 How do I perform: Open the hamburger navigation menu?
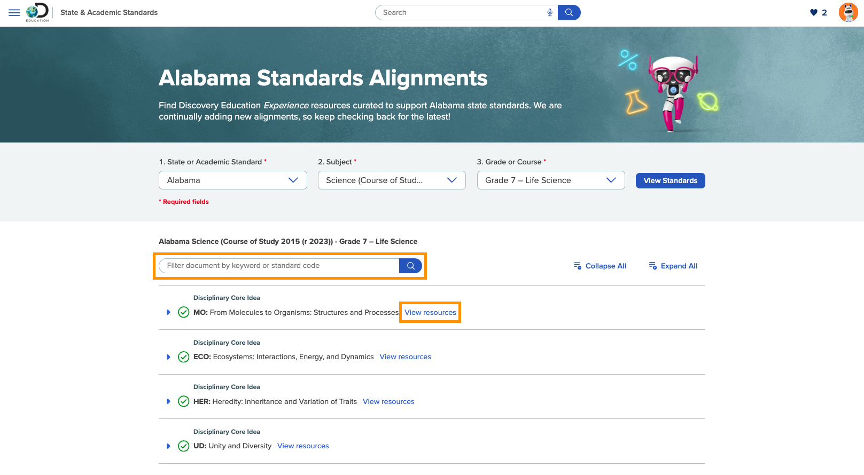pos(14,12)
